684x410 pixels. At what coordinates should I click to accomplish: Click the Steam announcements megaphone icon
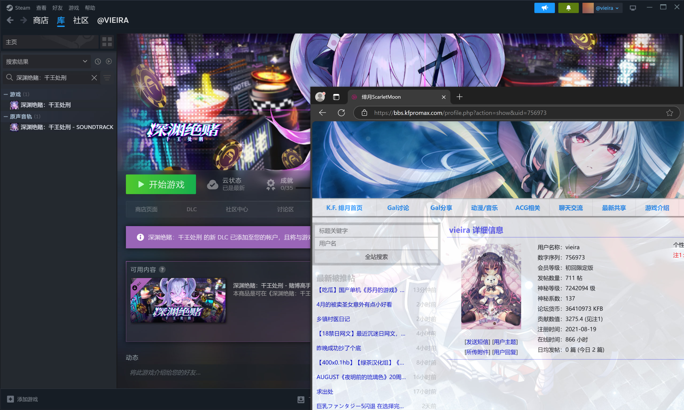point(544,8)
